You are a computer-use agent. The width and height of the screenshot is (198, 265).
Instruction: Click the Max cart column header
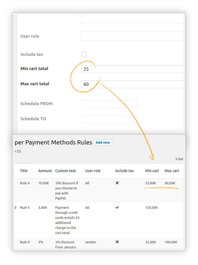[172, 171]
